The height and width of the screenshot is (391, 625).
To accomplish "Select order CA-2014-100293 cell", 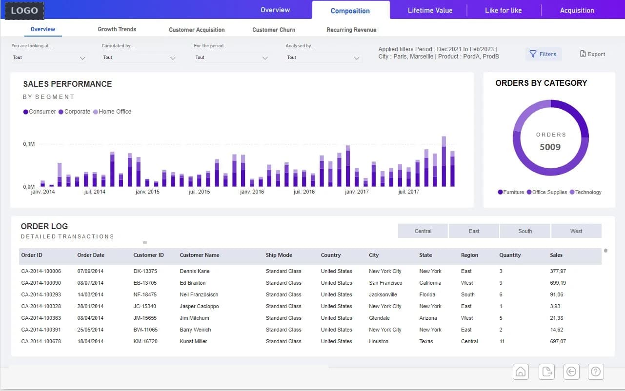I will tap(41, 294).
